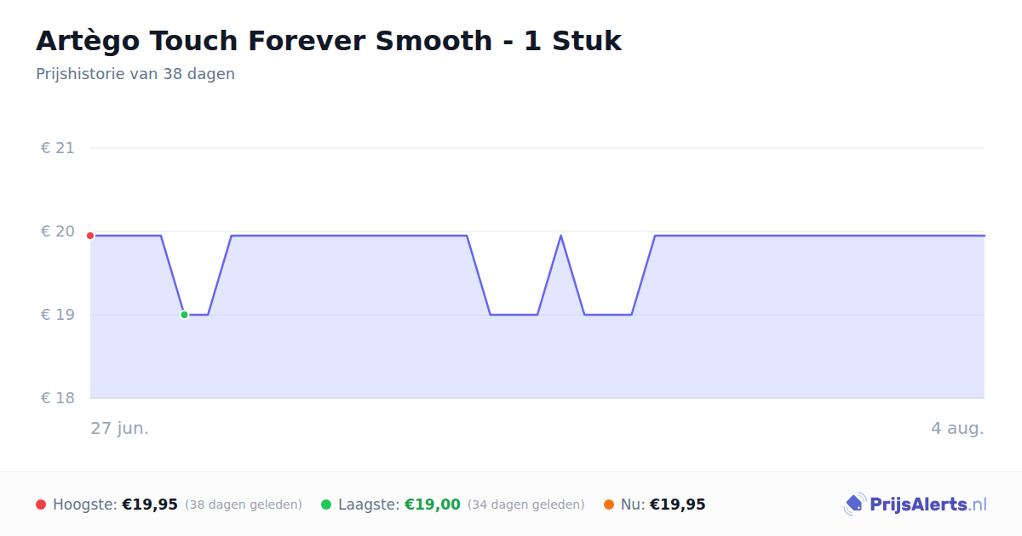
Task: Click the orange Nu legend dot
Action: pyautogui.click(x=609, y=505)
